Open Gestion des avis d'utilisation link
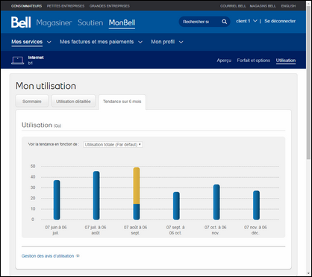Viewport: 312px width, 277px height. pos(48,256)
